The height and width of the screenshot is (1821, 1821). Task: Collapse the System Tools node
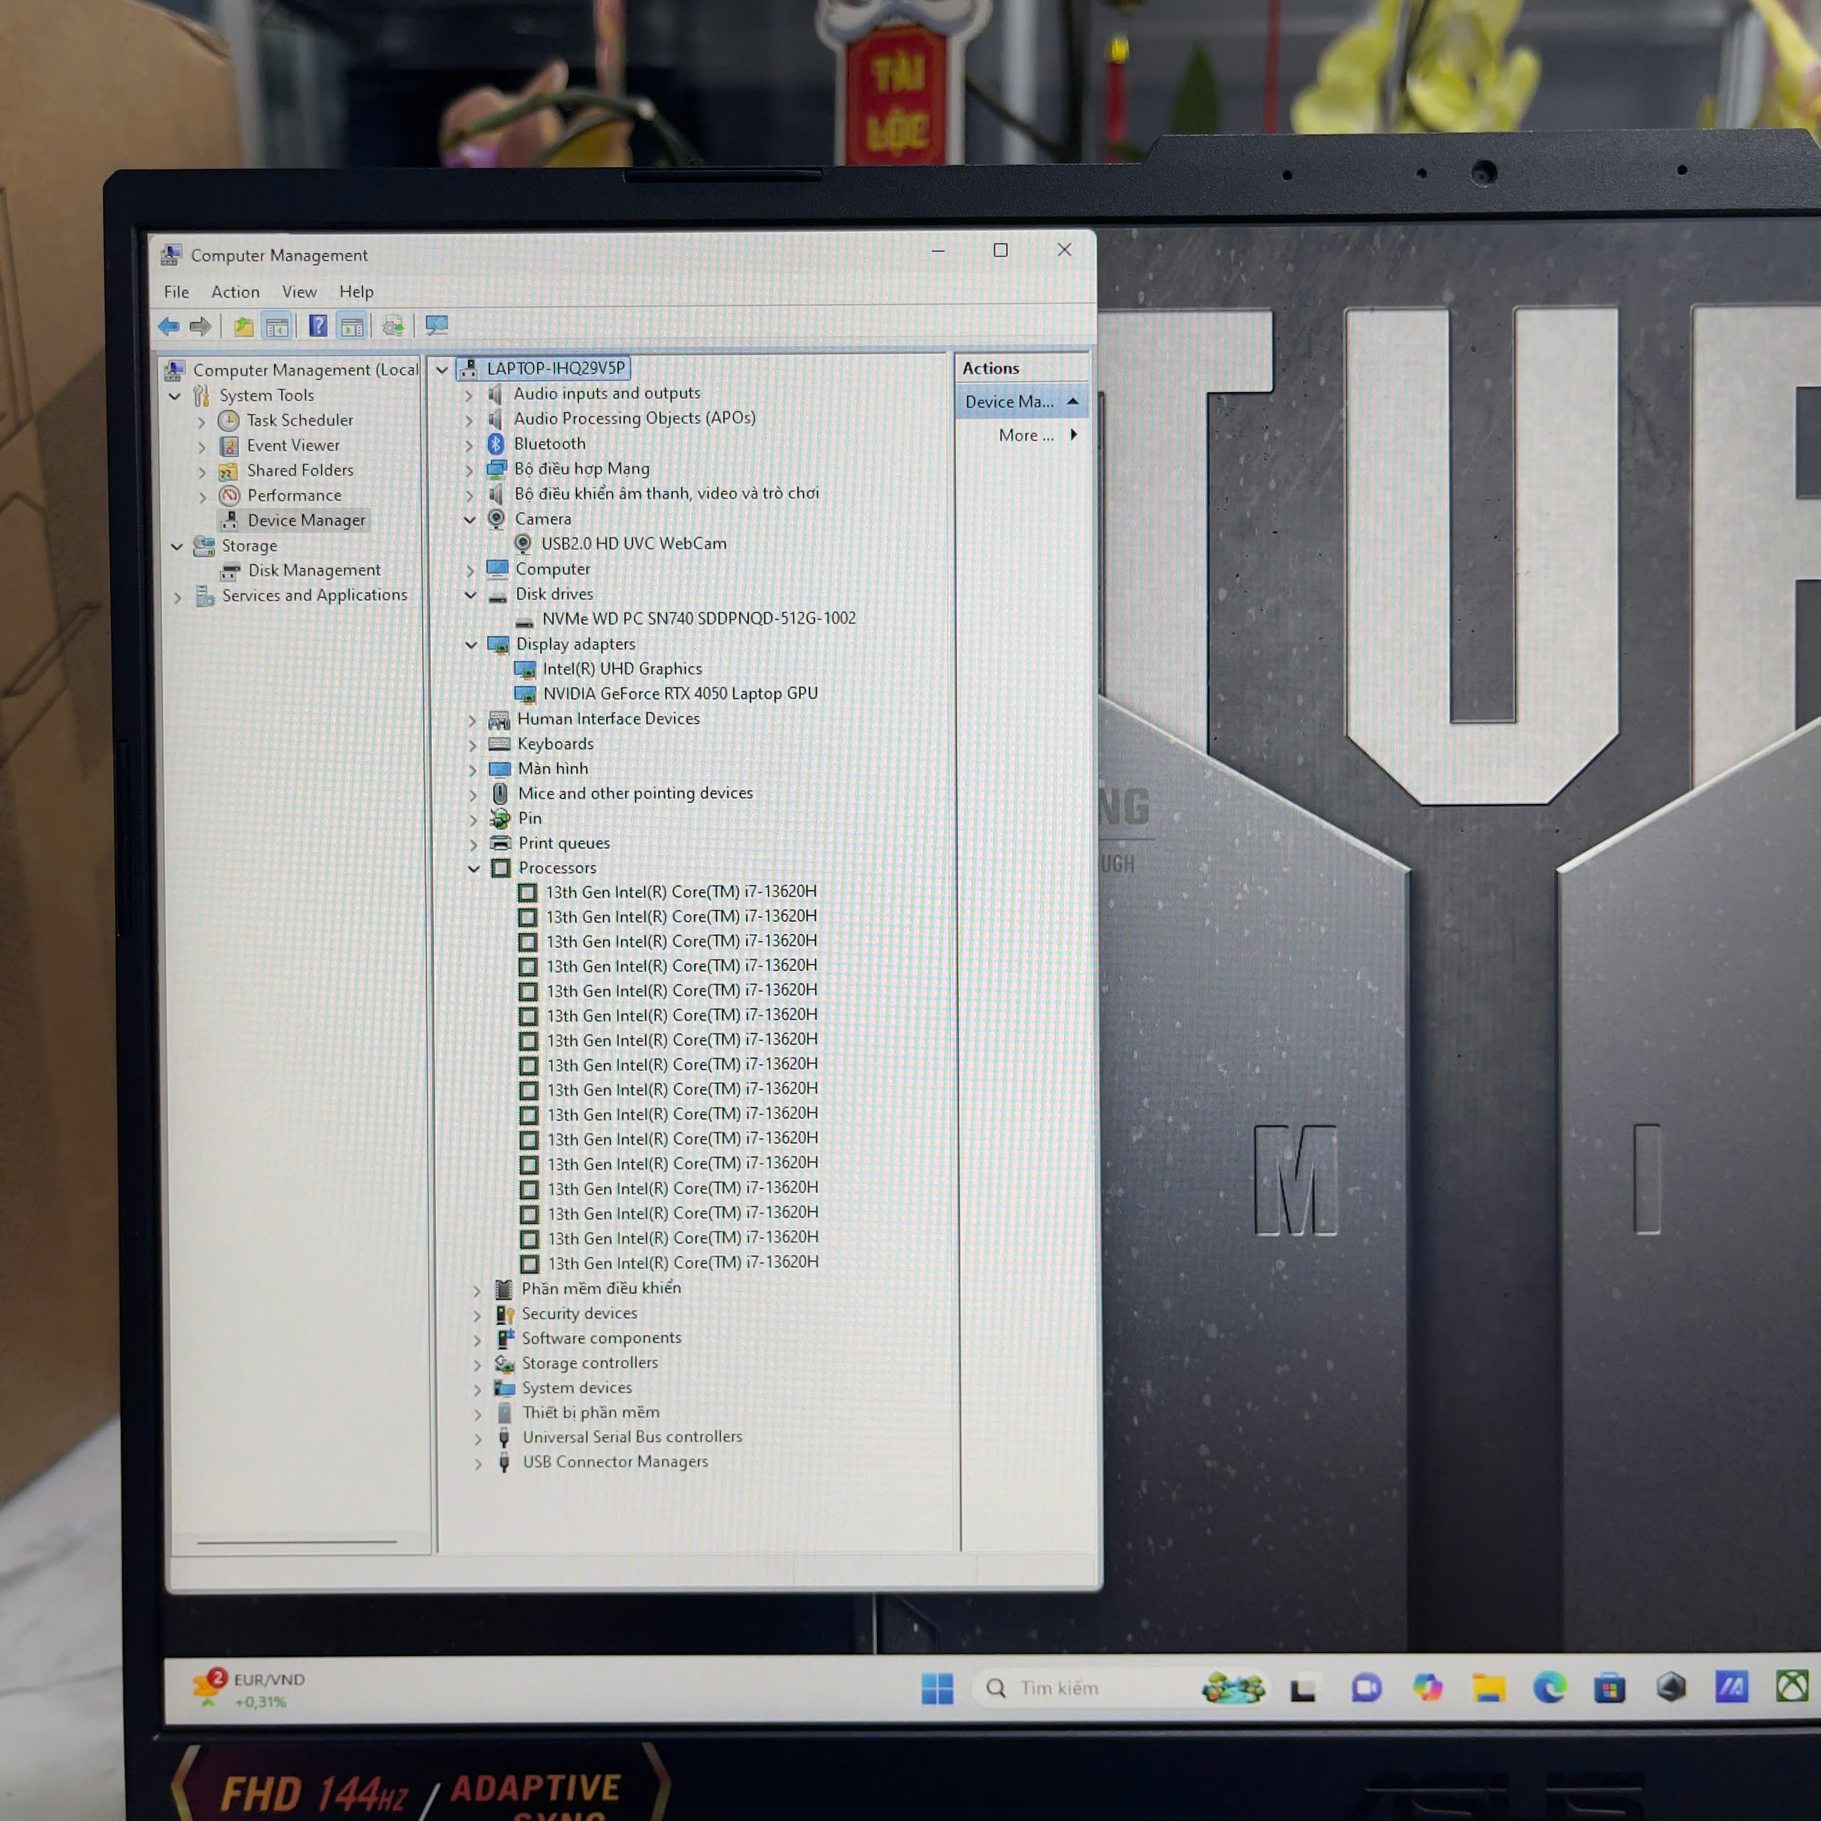(x=175, y=396)
